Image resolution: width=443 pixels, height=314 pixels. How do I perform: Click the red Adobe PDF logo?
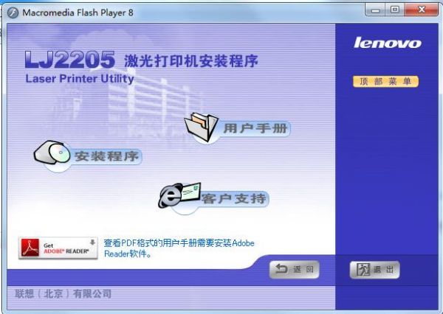point(30,248)
